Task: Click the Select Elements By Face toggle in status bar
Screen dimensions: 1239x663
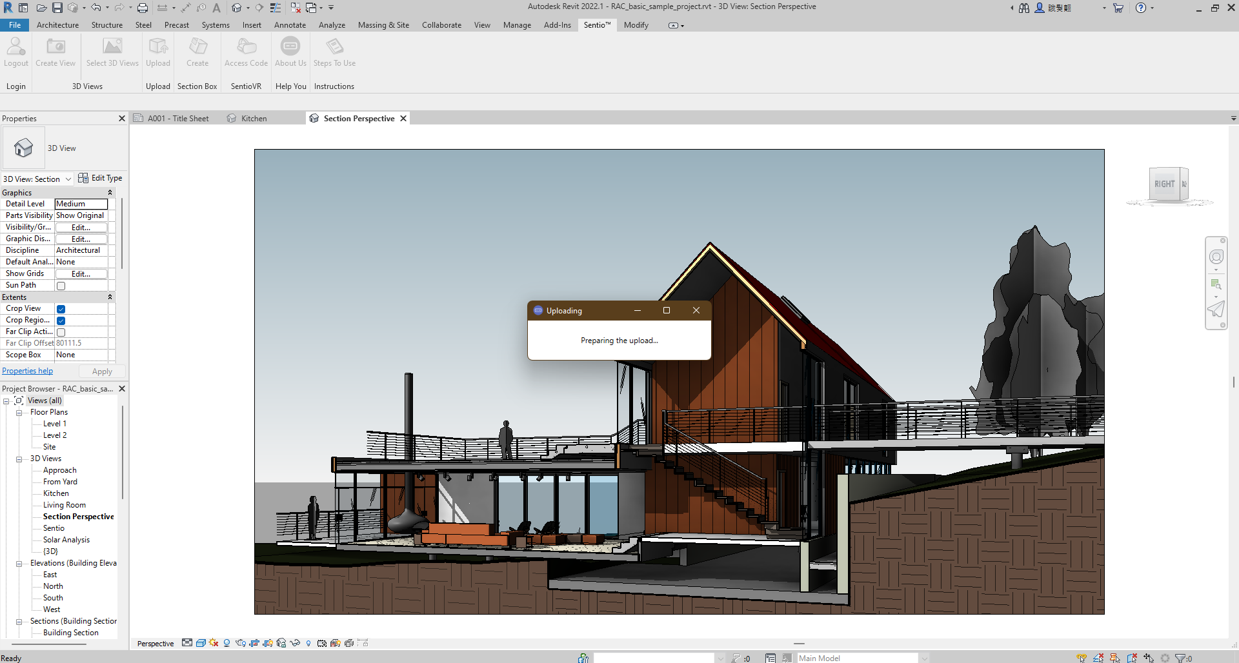Action: (x=1132, y=658)
